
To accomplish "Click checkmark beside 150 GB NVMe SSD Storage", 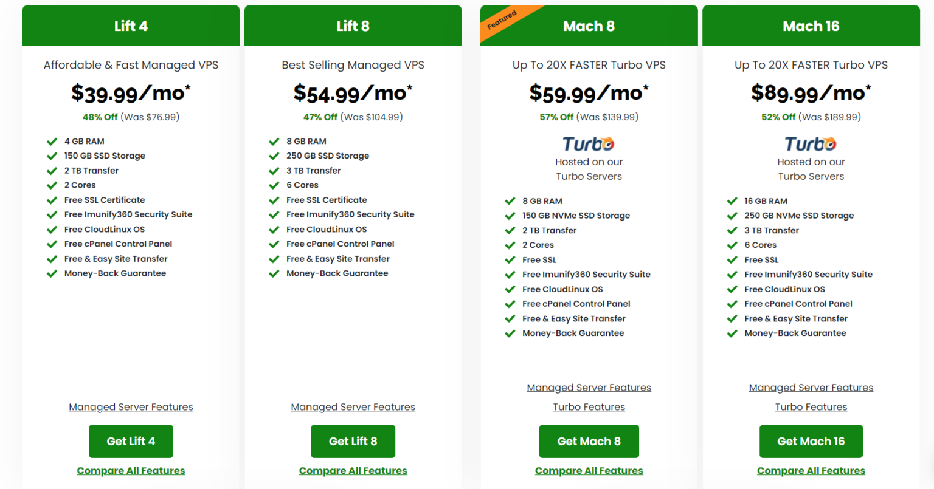I will [x=510, y=216].
